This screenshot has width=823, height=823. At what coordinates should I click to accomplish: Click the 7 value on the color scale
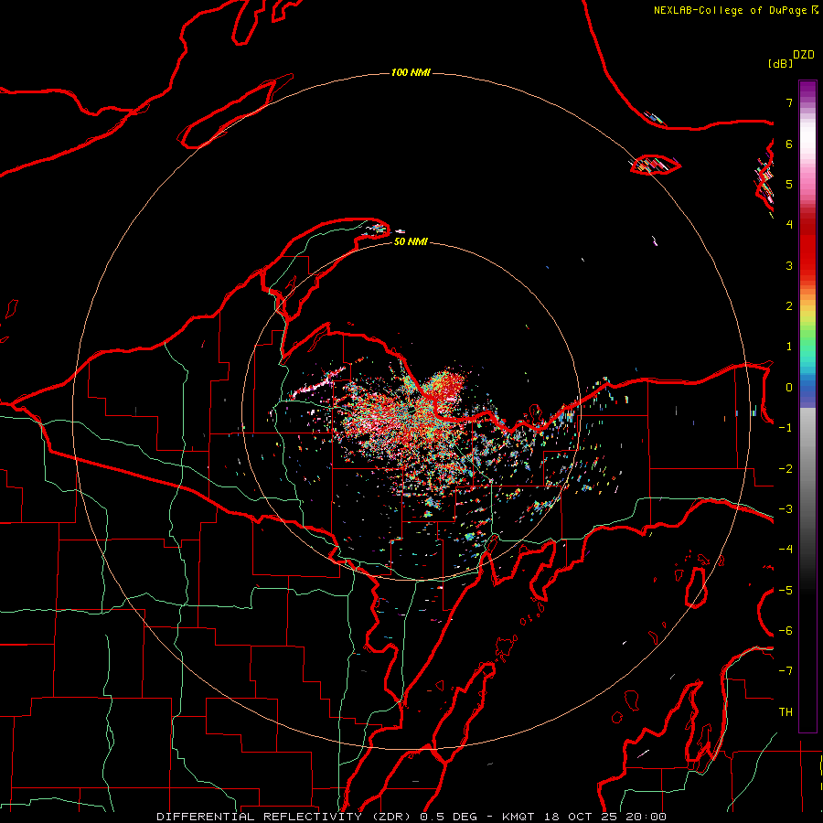pyautogui.click(x=789, y=102)
